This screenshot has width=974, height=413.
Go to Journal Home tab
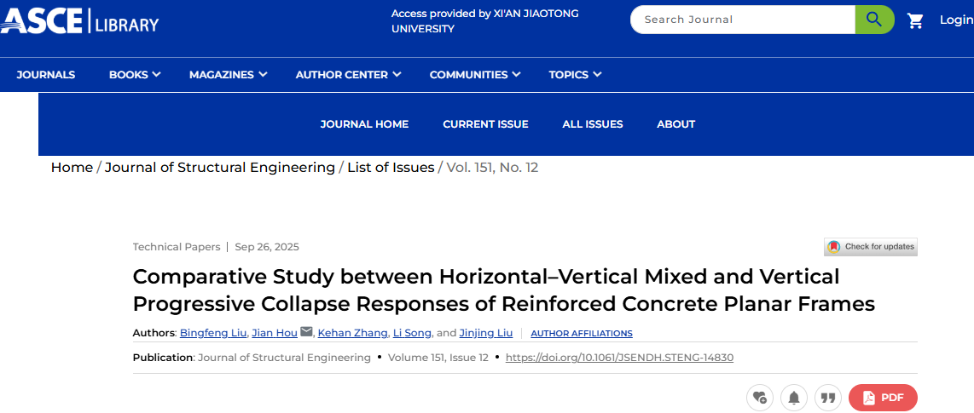pos(364,124)
